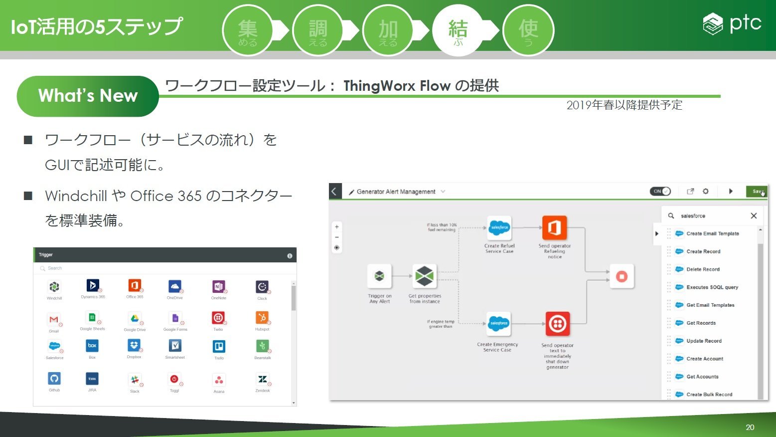Image resolution: width=776 pixels, height=437 pixels.
Task: Select the Dynamics 365 connector icon
Action: coord(93,285)
